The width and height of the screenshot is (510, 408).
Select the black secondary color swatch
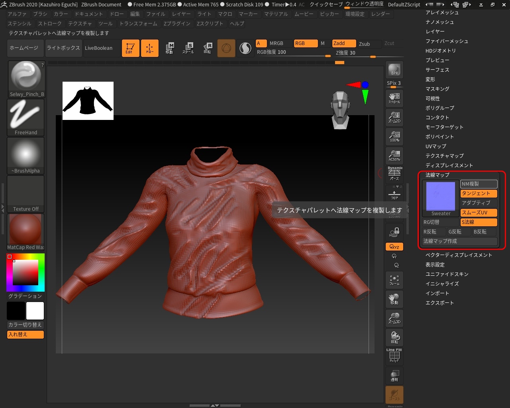pos(16,311)
